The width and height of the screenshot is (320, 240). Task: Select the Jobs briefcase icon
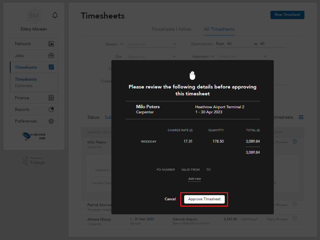tap(51, 55)
